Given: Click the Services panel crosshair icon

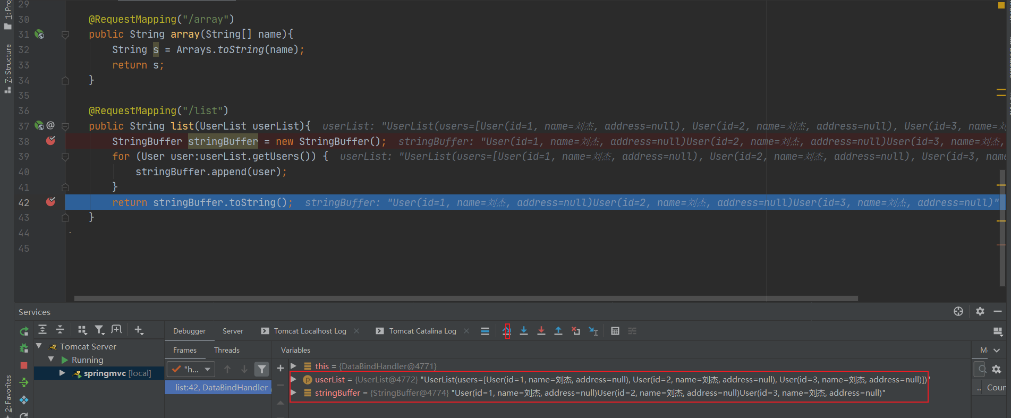Looking at the screenshot, I should pyautogui.click(x=958, y=311).
